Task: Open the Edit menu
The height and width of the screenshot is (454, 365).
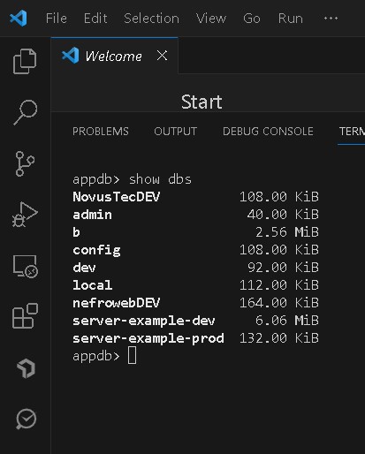Action: click(95, 19)
